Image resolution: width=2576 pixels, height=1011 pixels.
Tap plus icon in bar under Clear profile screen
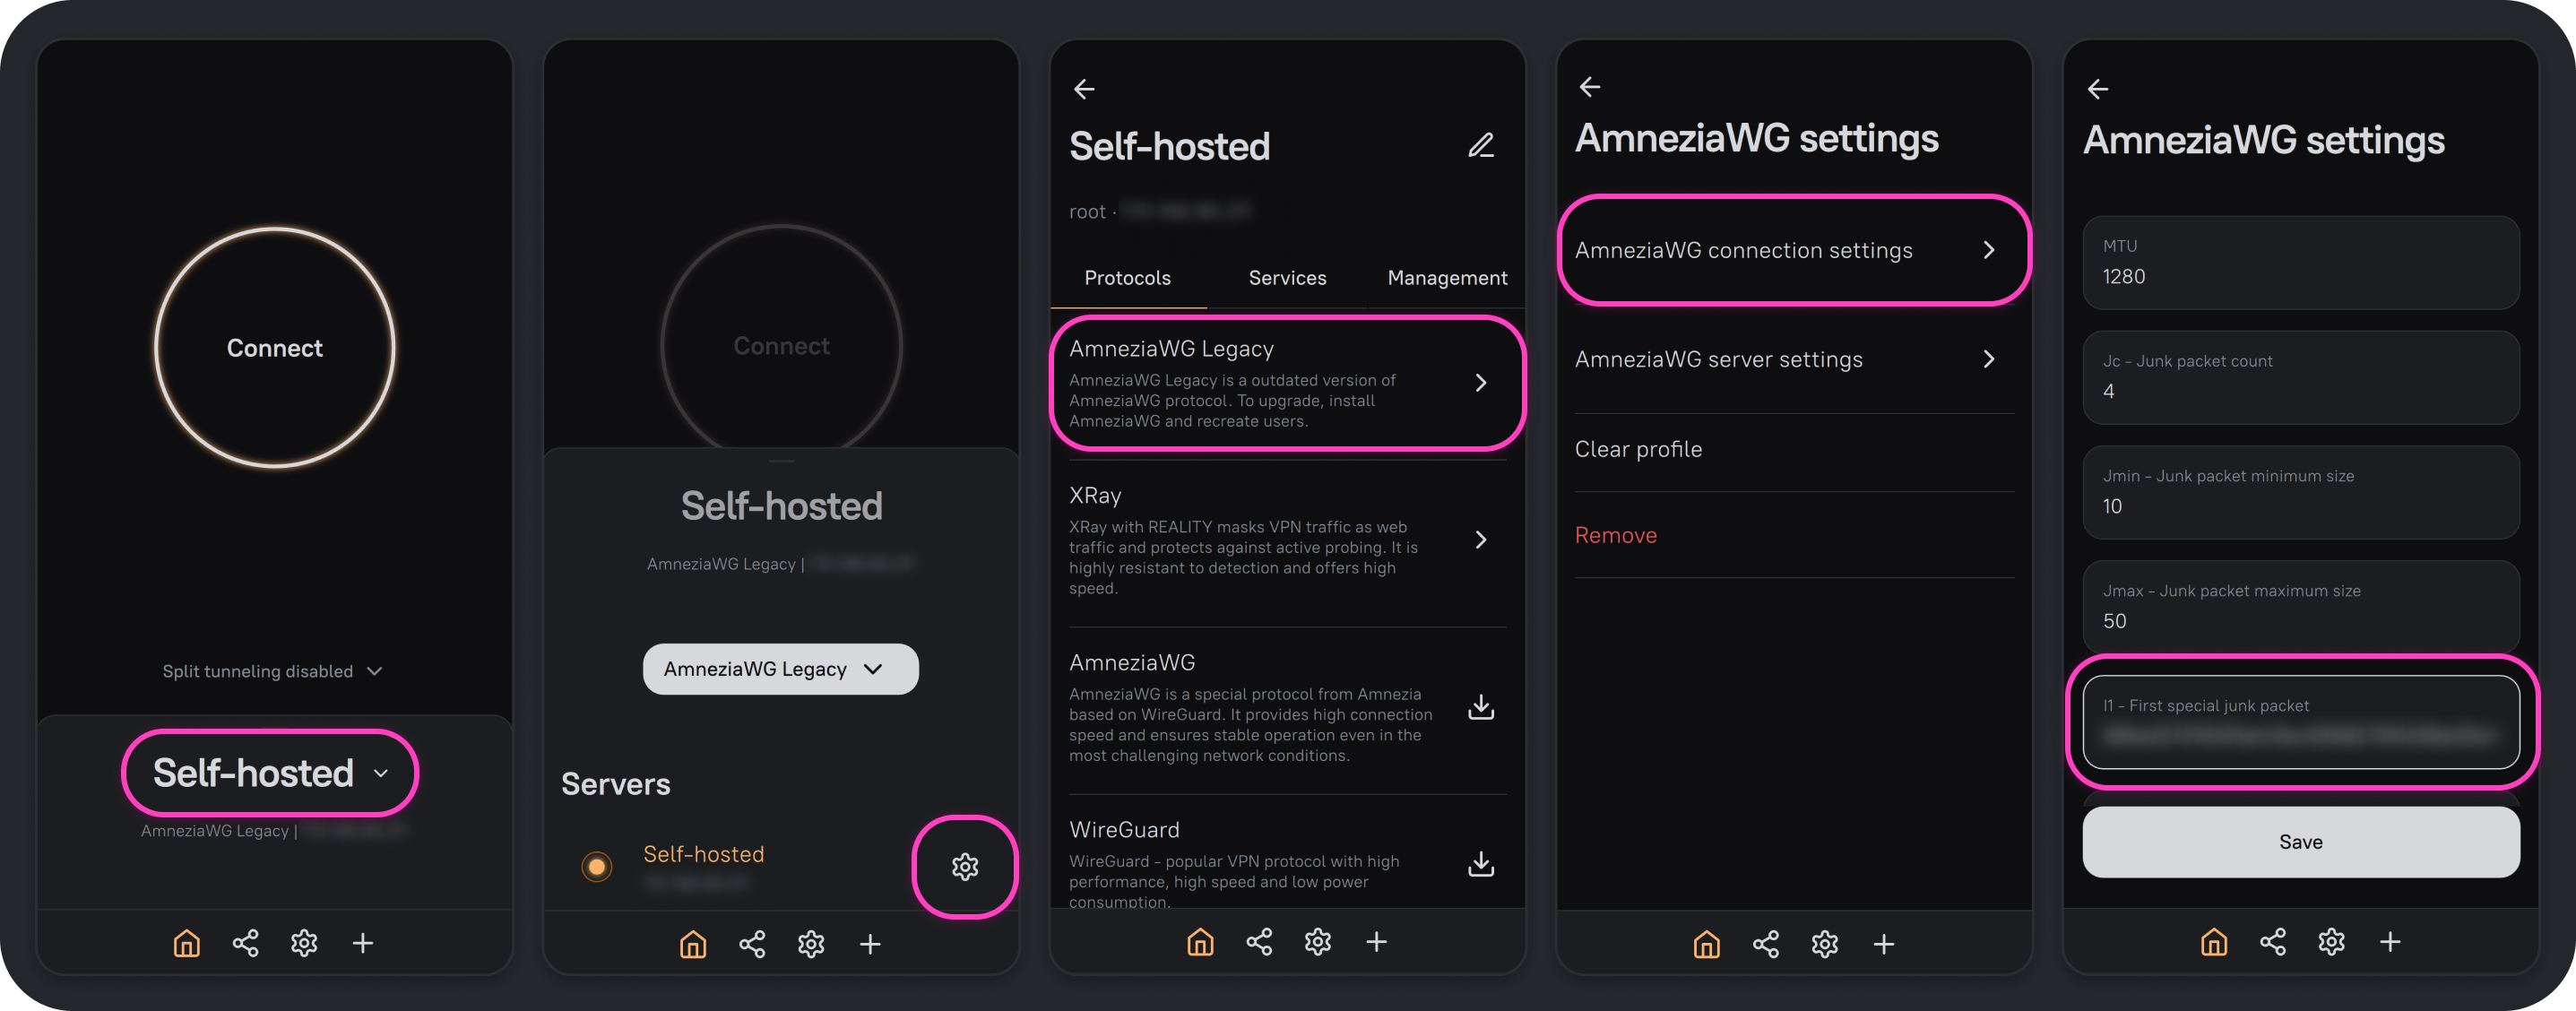pos(1883,944)
